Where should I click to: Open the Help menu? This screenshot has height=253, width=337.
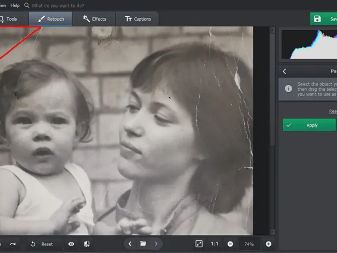(15, 5)
